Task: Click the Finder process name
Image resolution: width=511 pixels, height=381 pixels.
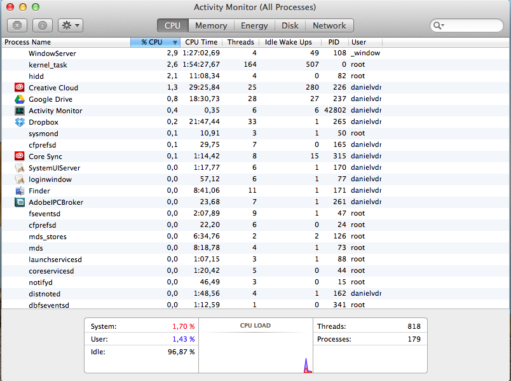Action: point(39,191)
